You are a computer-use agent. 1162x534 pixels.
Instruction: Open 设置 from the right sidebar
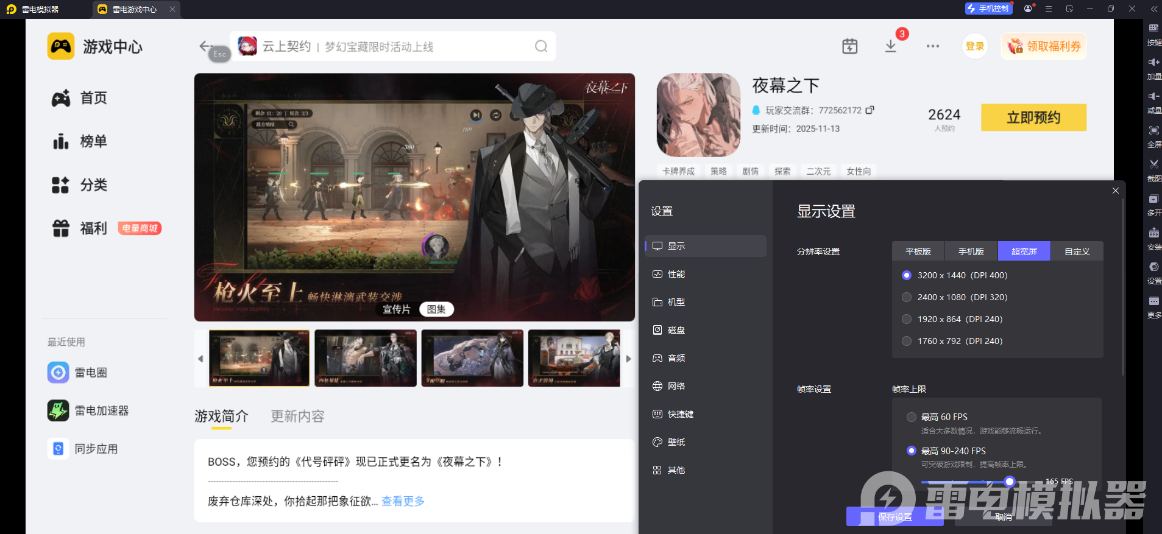1154,273
